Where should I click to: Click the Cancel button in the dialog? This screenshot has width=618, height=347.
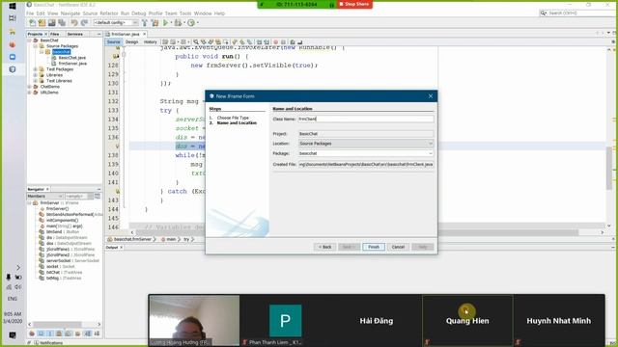398,247
